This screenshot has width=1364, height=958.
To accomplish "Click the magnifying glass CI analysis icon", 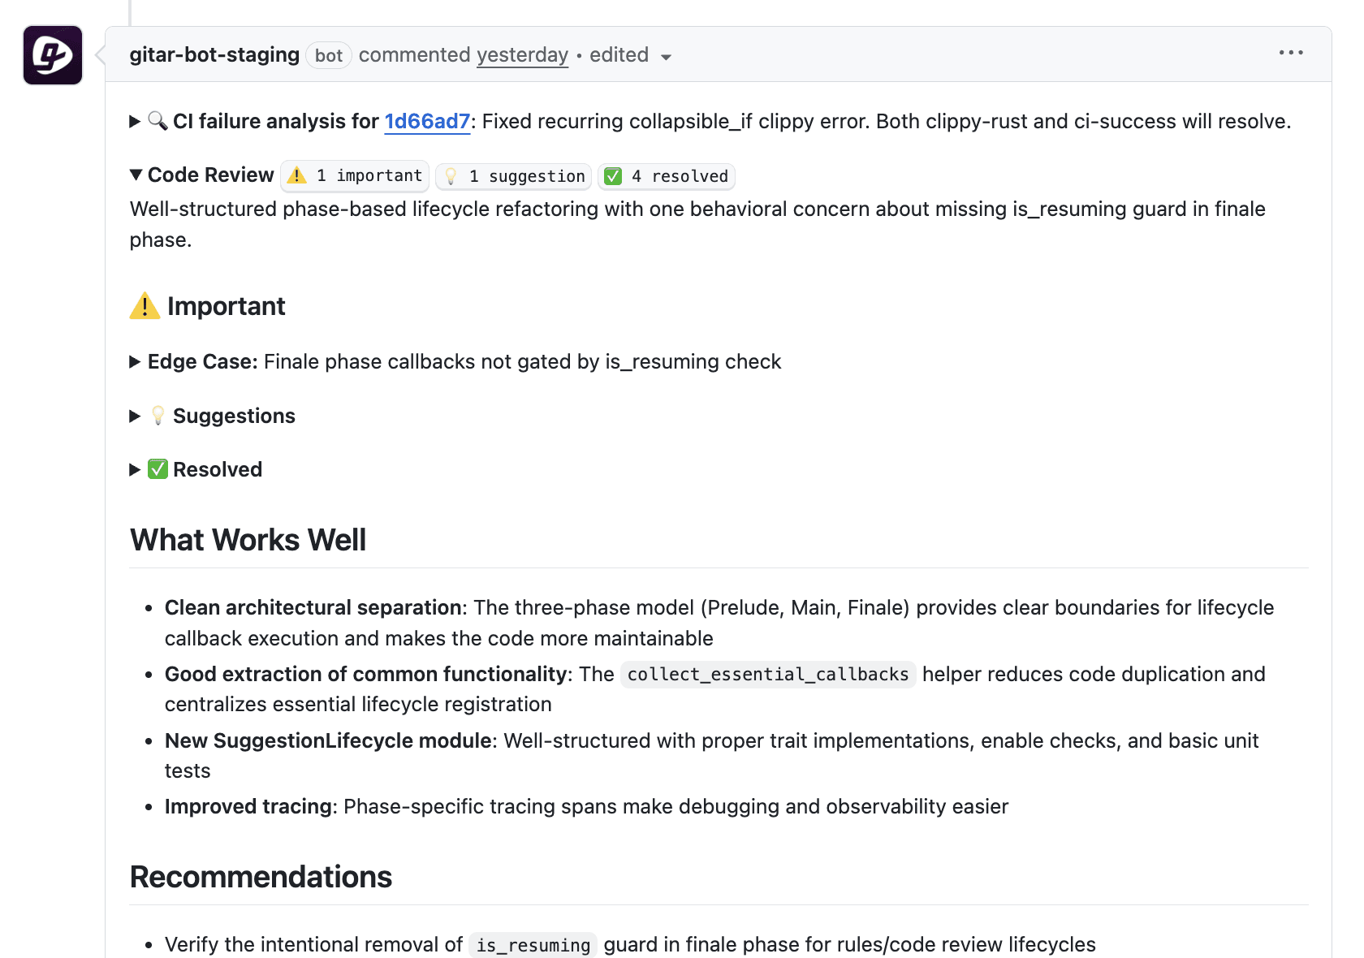I will (158, 121).
